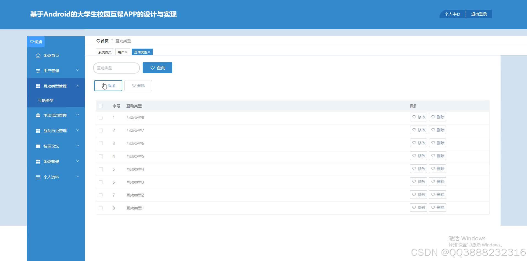Check the checkbox beside 互助类型1
The width and height of the screenshot is (527, 261).
pos(101,208)
